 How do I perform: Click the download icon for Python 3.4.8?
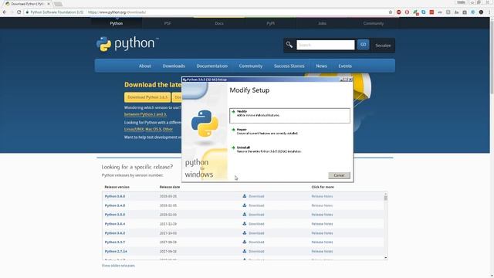[x=245, y=205]
